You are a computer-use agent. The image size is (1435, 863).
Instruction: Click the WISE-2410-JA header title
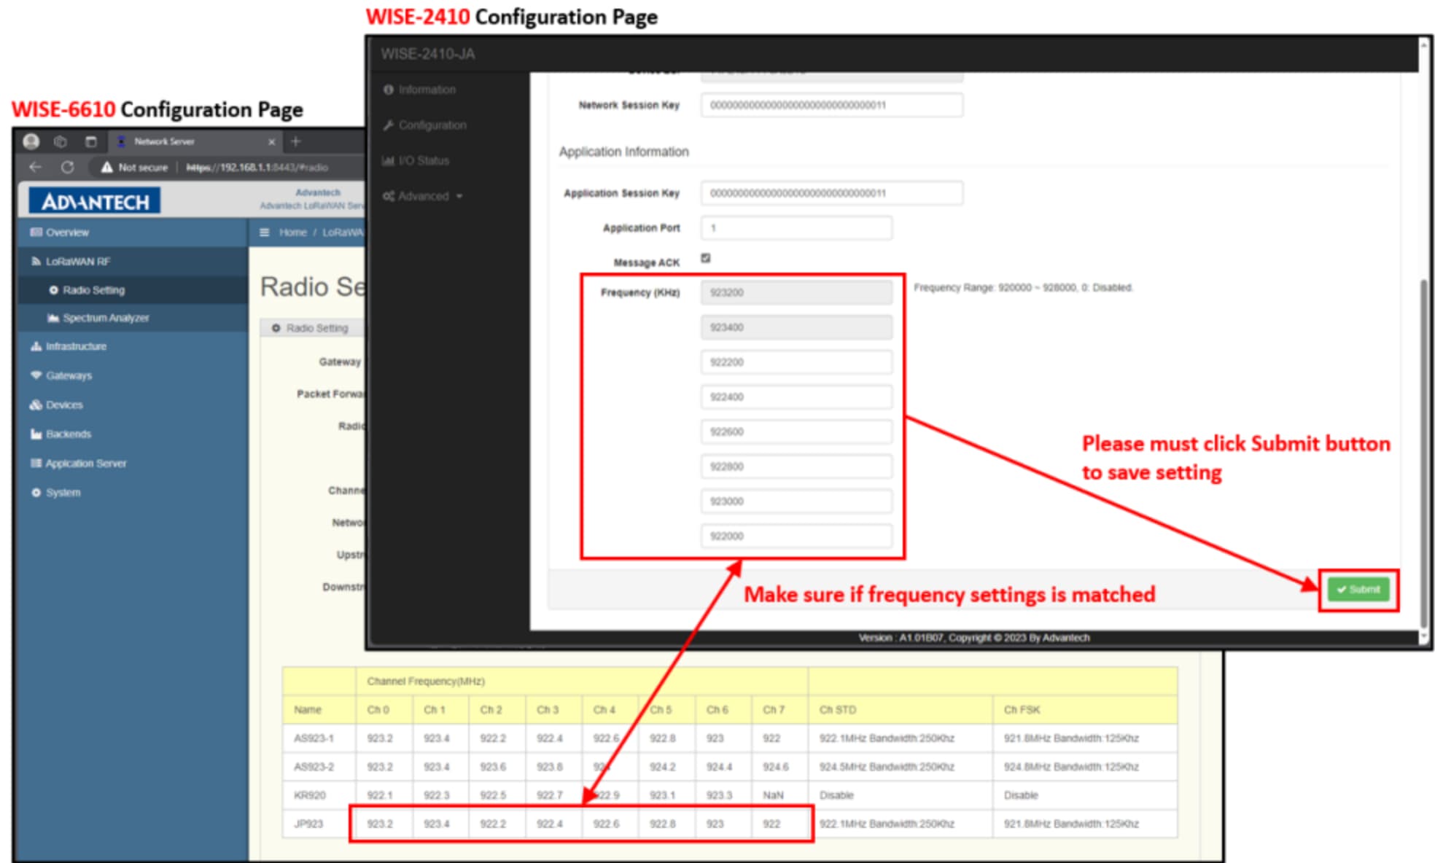(x=427, y=54)
